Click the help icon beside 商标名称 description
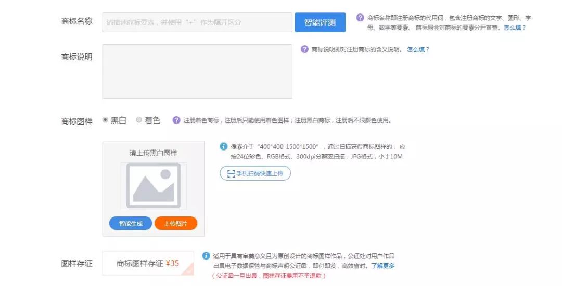Screen dimensions: 562x286 pos(360,18)
